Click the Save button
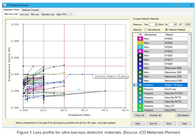This screenshot has height=136, width=196. coord(169,124)
